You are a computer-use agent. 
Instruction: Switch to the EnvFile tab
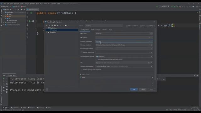(x=105, y=30)
